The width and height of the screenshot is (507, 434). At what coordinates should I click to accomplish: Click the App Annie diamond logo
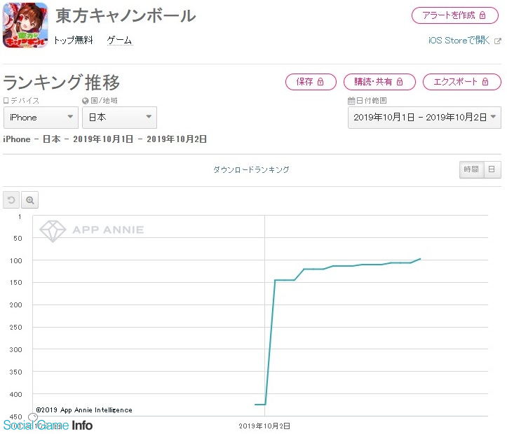pos(53,231)
